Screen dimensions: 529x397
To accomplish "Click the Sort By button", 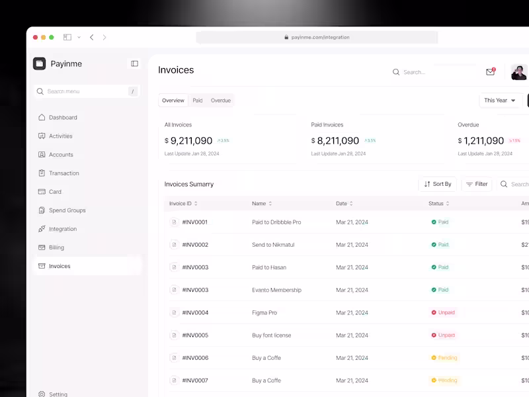I will coord(438,184).
